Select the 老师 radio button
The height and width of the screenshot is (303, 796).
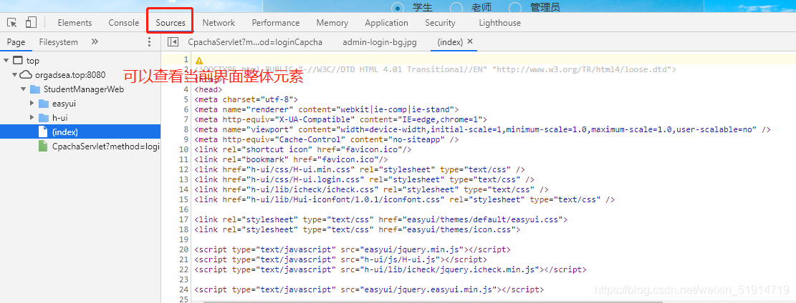456,8
